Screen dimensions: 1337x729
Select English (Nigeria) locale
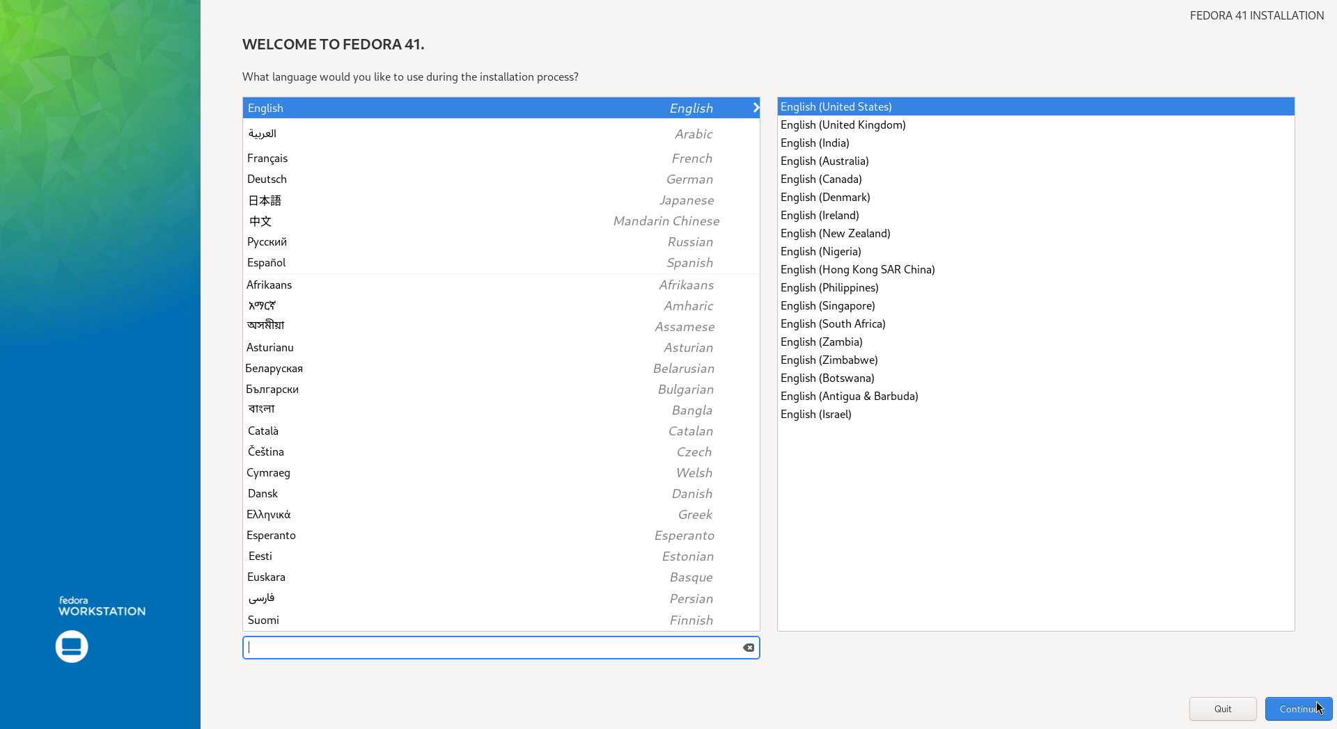[1035, 251]
